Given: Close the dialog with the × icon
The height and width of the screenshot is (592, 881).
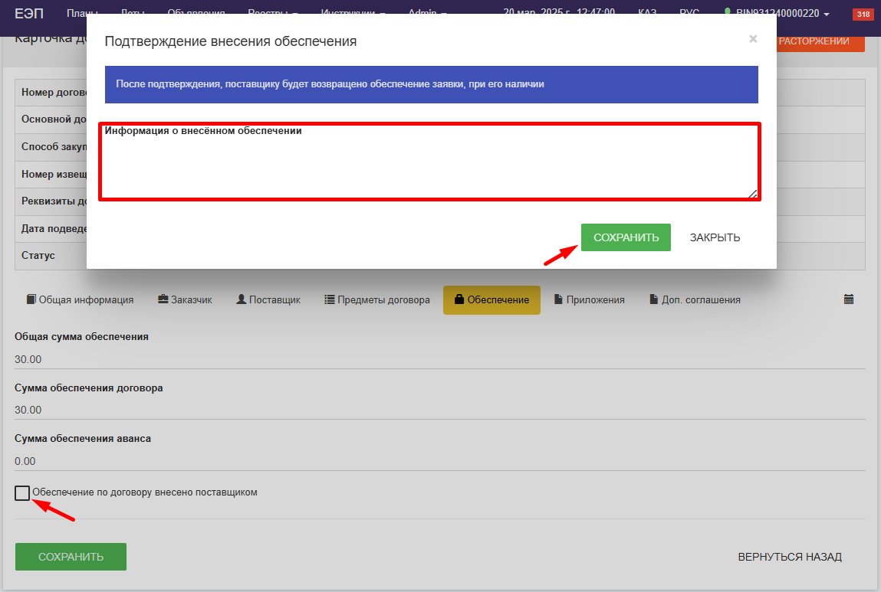Looking at the screenshot, I should pyautogui.click(x=753, y=39).
